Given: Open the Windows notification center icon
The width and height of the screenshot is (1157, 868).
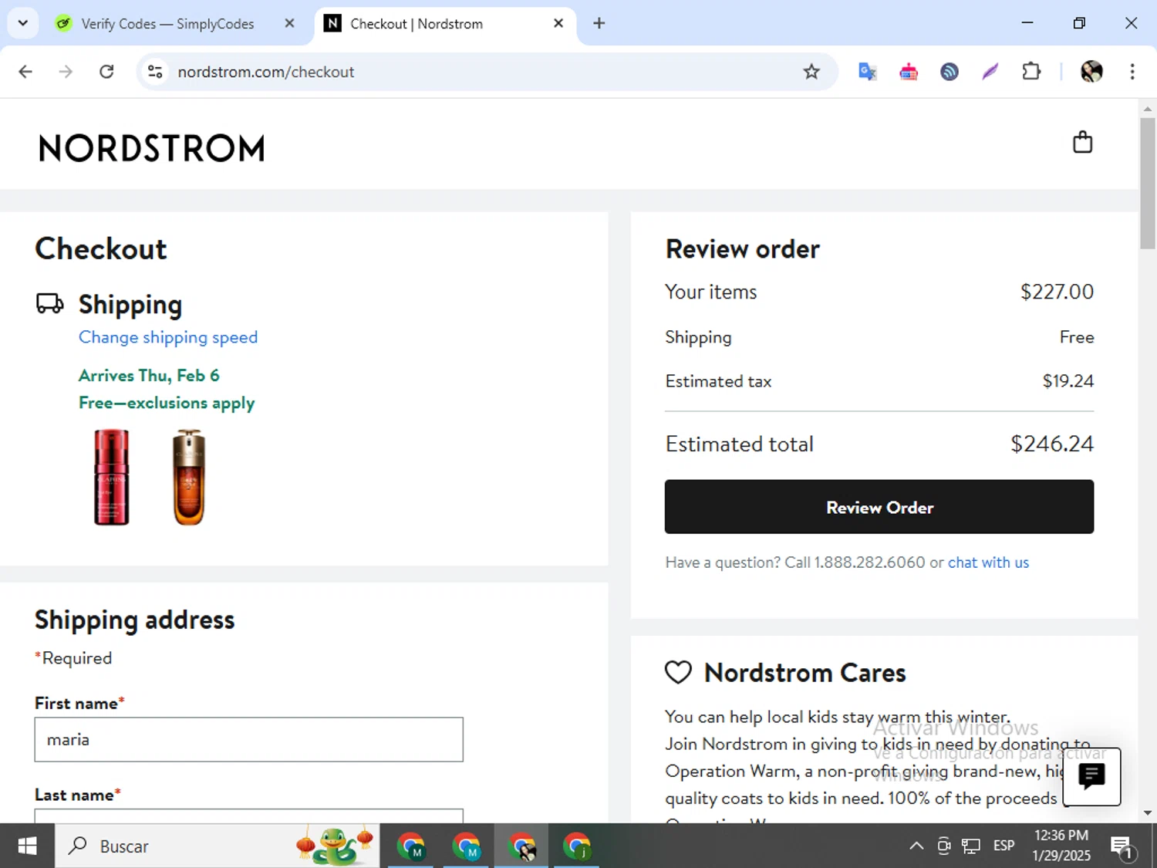Looking at the screenshot, I should coord(1122,846).
